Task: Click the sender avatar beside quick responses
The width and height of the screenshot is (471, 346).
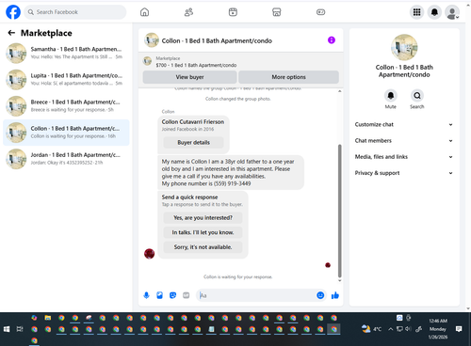Action: pos(149,253)
